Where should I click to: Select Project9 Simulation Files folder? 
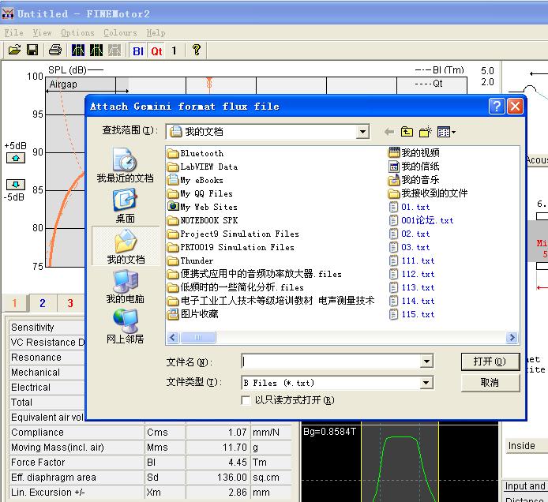233,234
